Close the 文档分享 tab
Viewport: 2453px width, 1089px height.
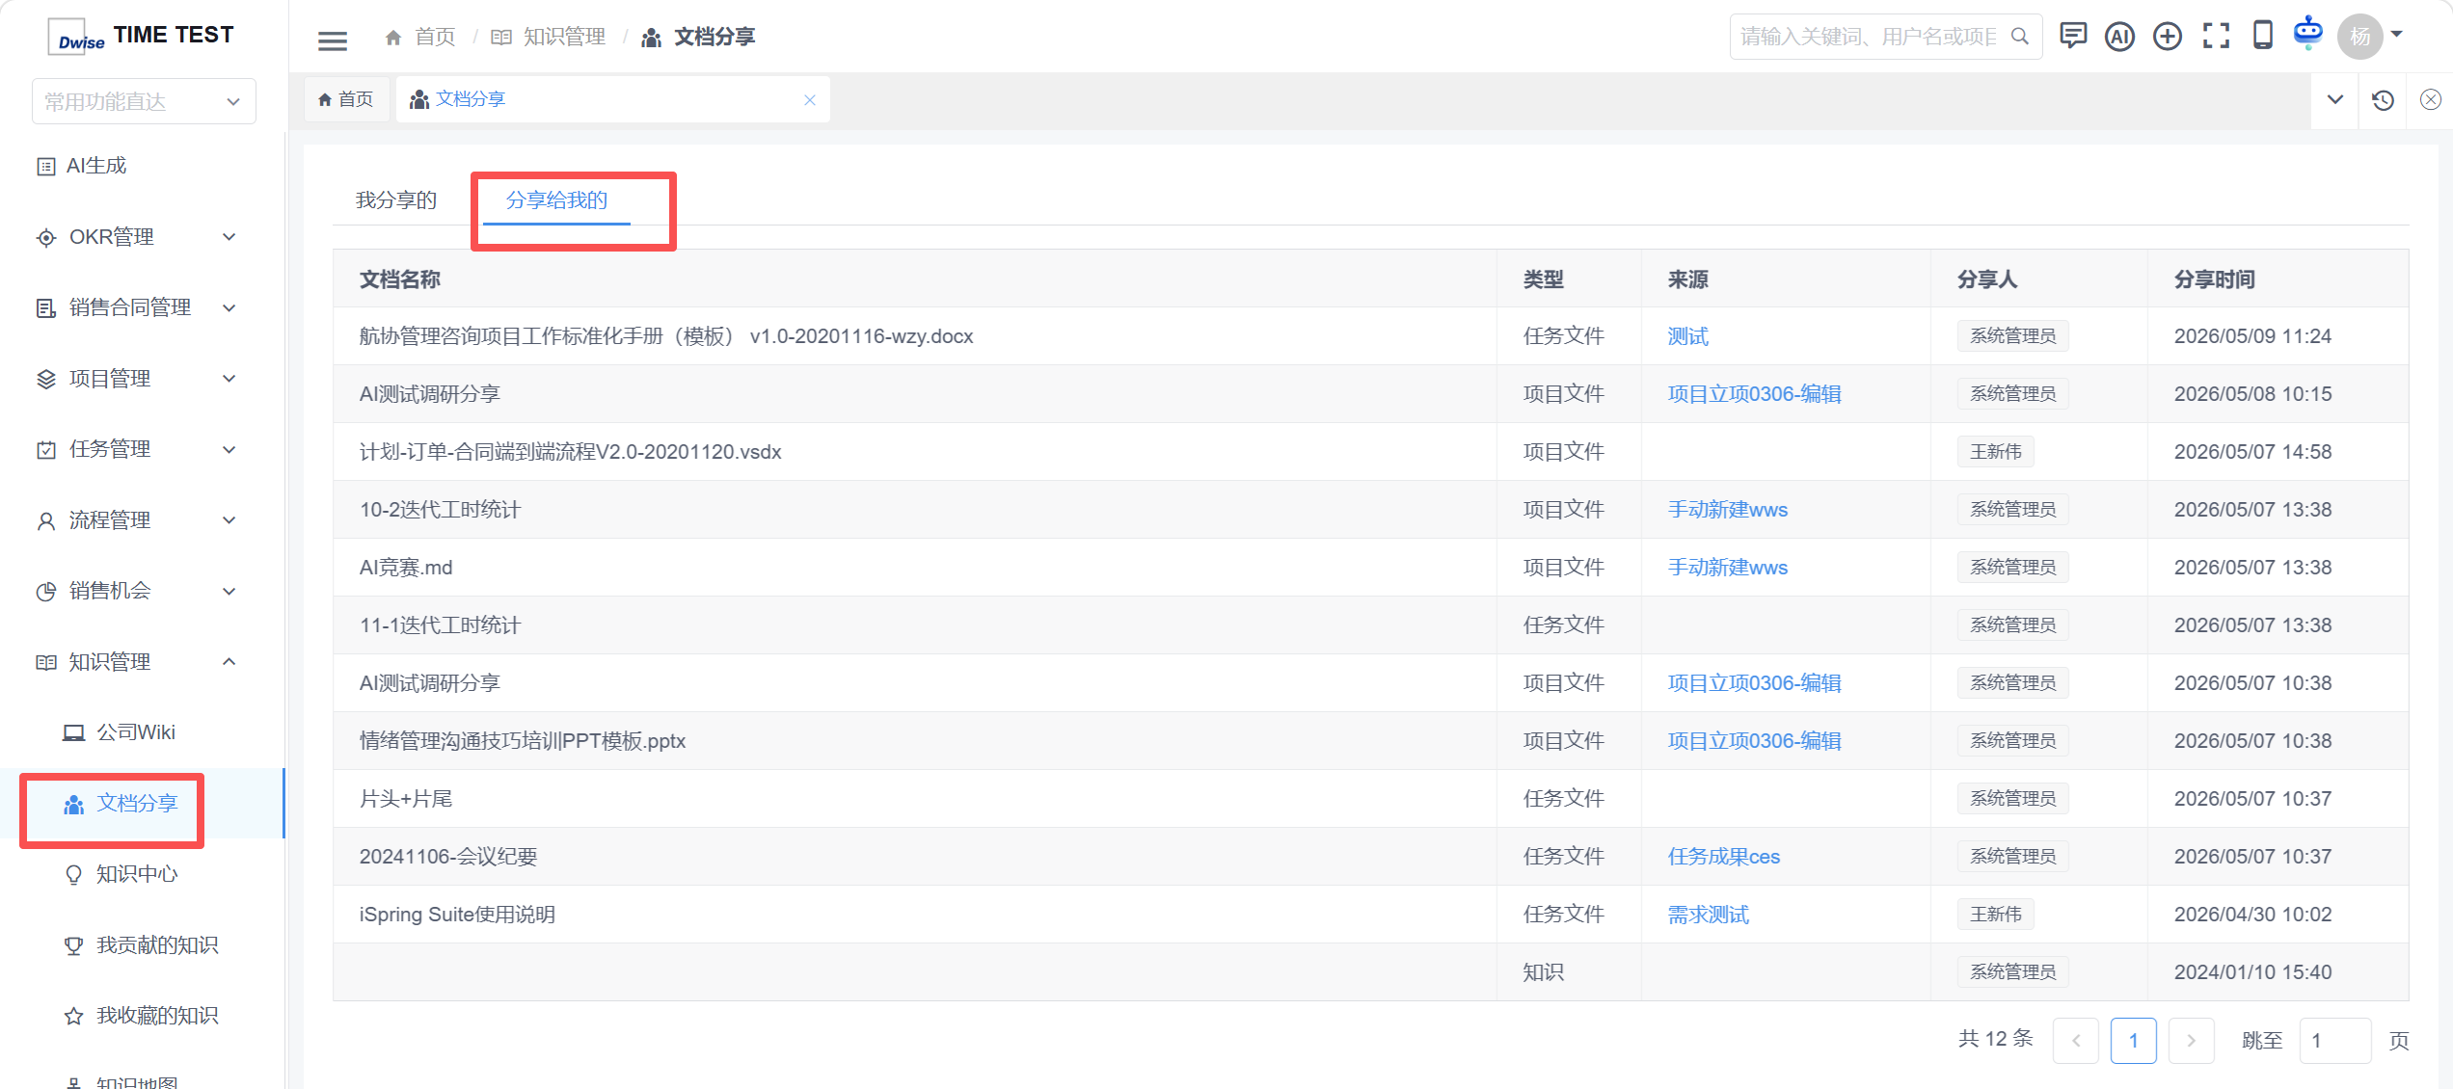click(810, 100)
